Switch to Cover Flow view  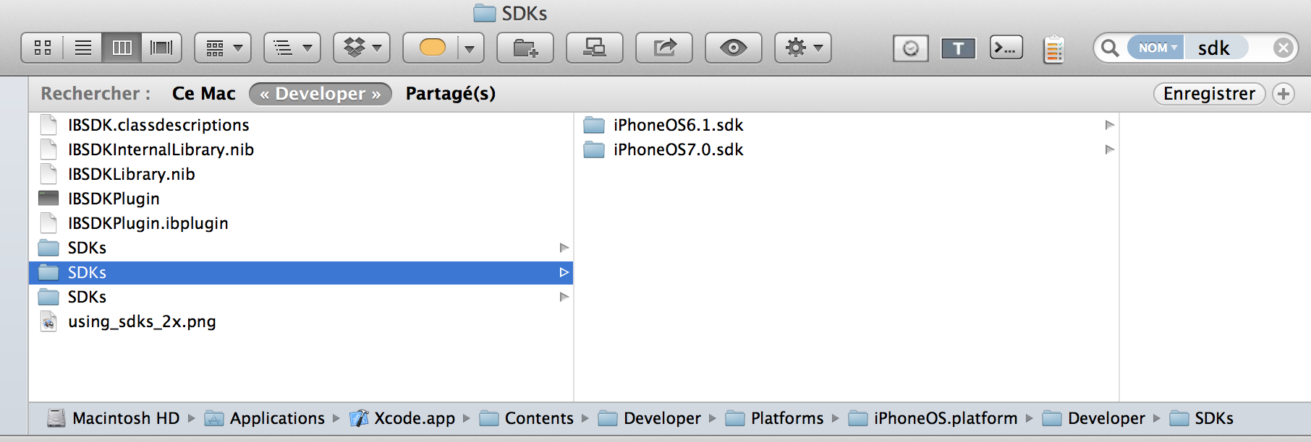pyautogui.click(x=161, y=48)
